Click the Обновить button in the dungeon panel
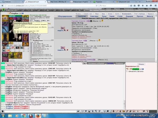This screenshot has height=118, width=158. 141,64
